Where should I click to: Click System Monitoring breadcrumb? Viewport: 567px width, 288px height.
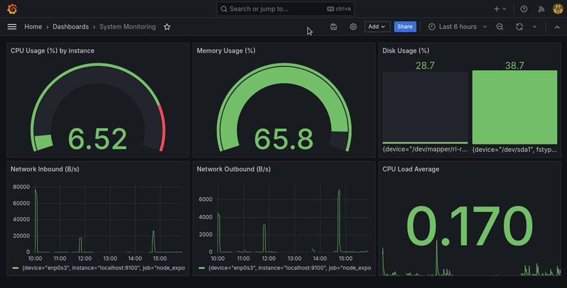tap(128, 27)
